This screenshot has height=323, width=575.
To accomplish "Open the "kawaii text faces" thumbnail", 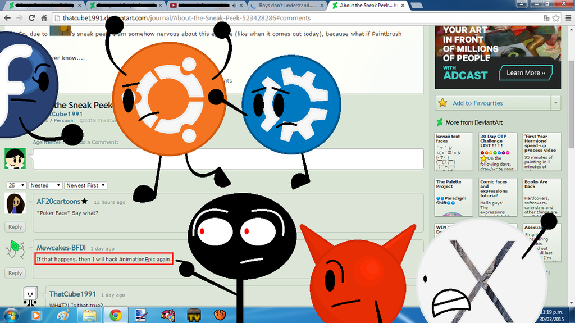I will 454,152.
